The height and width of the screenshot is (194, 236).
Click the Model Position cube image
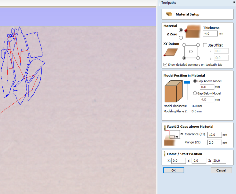coord(174,91)
